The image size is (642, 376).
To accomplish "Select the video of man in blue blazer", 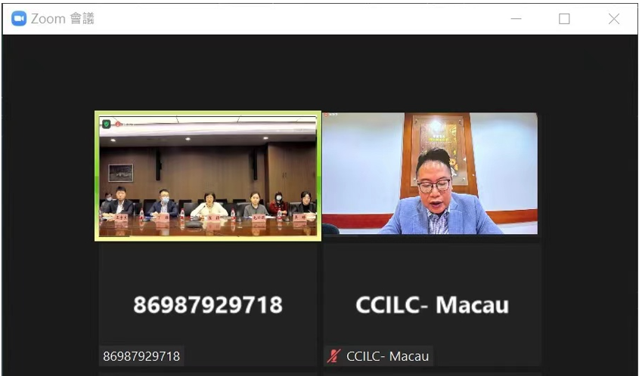I will click(x=430, y=174).
